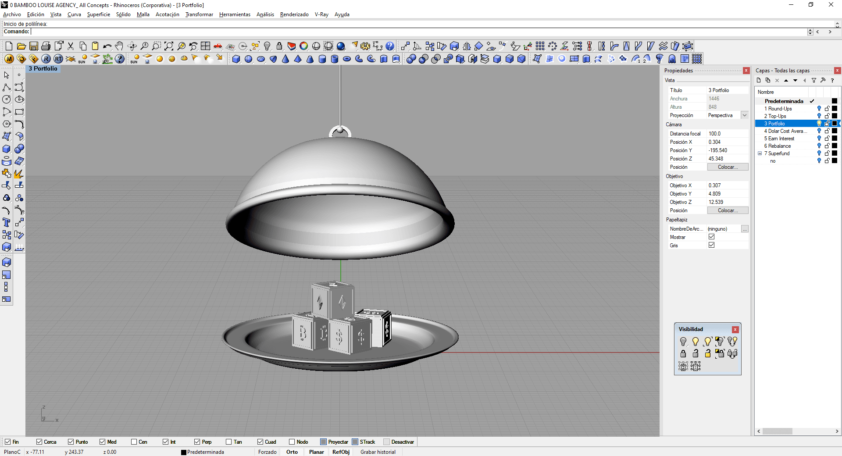The height and width of the screenshot is (456, 842).
Task: Enable the Tan osnap checkbox
Action: coord(229,442)
